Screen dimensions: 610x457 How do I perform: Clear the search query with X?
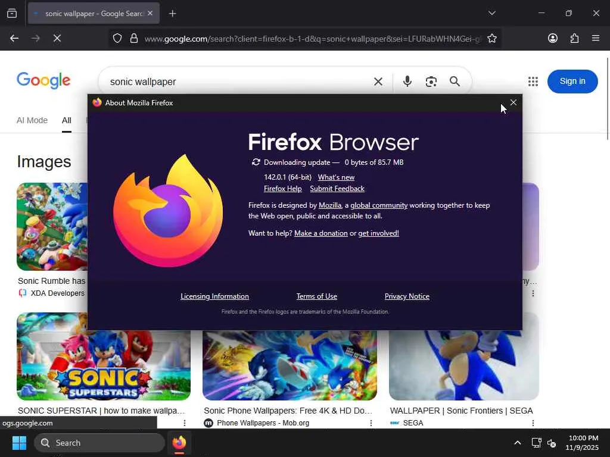[x=378, y=82]
